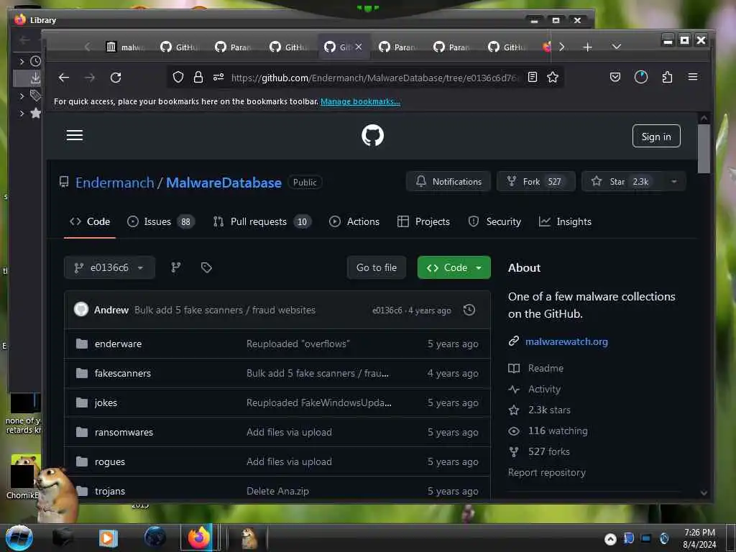Expand Tags tree item in Library window
This screenshot has width=736, height=552.
click(22, 96)
